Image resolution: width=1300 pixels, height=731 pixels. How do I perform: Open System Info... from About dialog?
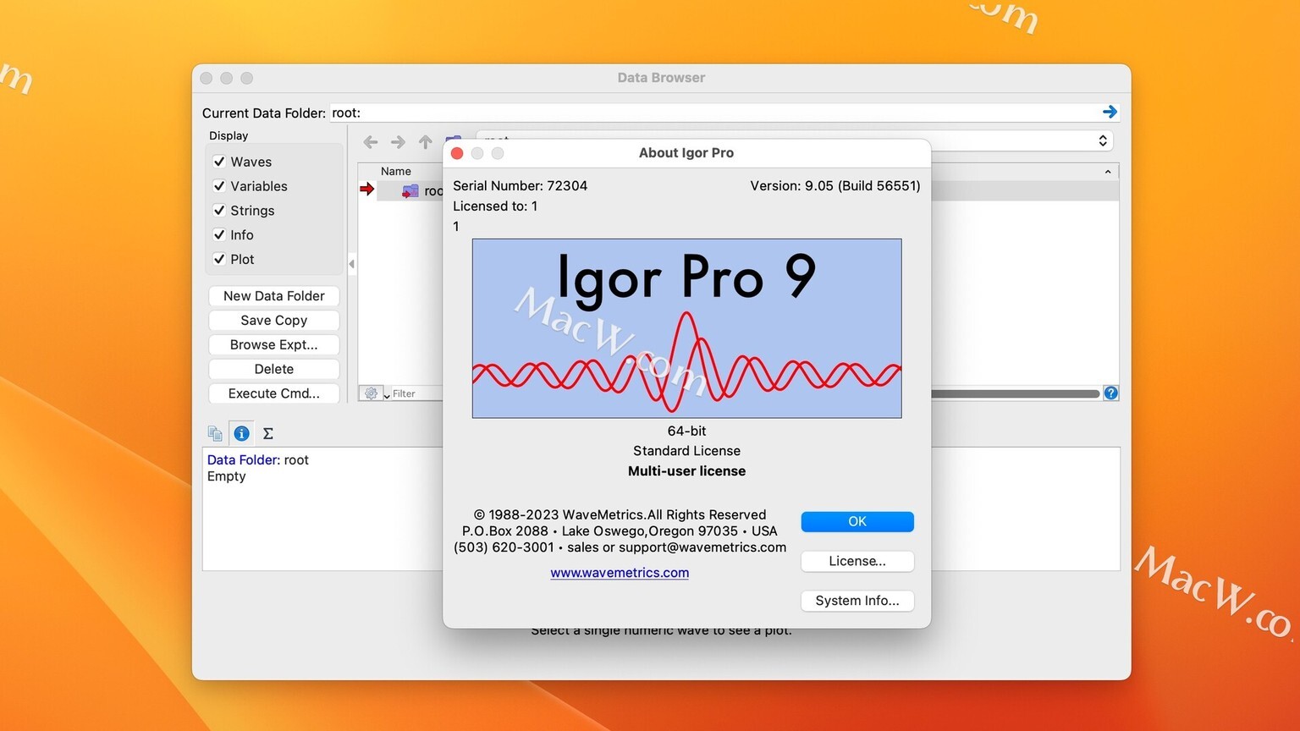(857, 601)
